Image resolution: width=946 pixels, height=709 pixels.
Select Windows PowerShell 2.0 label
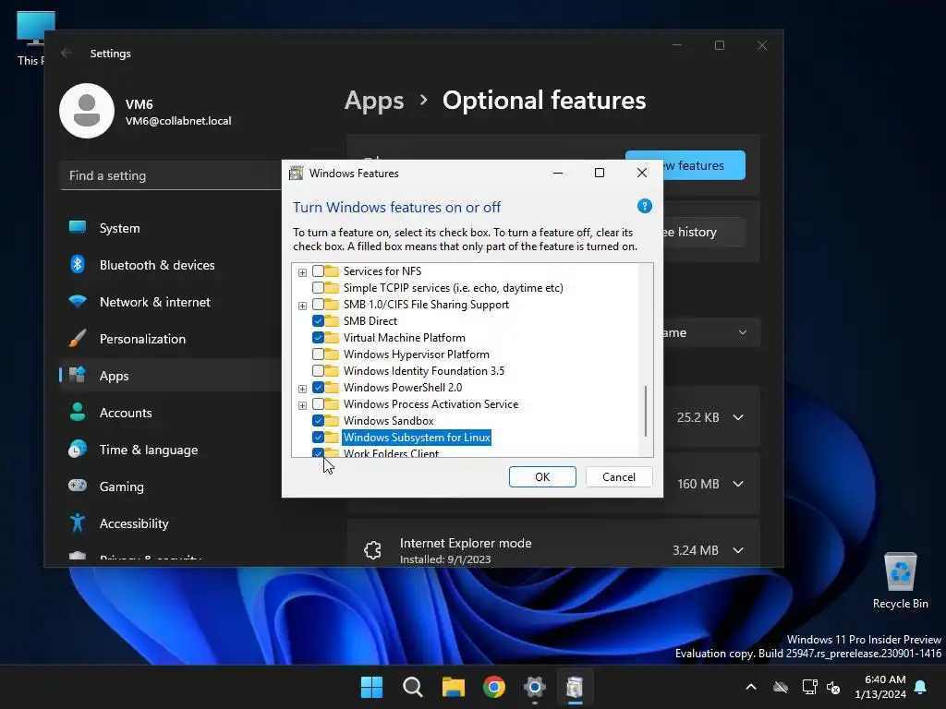point(403,387)
